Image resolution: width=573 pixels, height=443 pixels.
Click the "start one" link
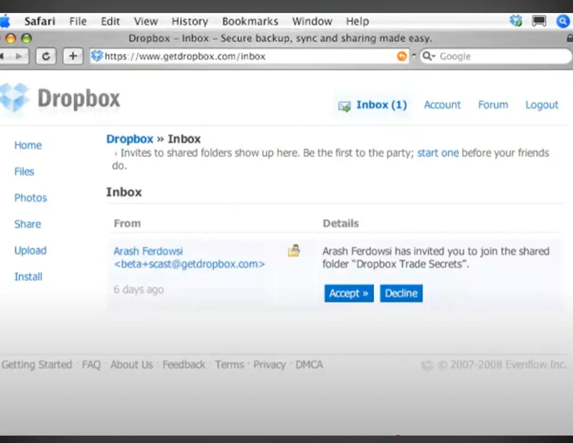coord(438,152)
